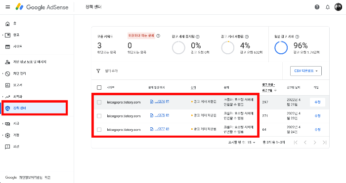Click the external-link icon next to .../374

tap(168, 102)
